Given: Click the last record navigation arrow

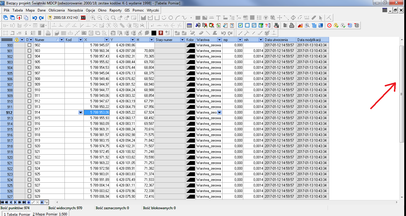Looking at the screenshot, I should (24, 202).
